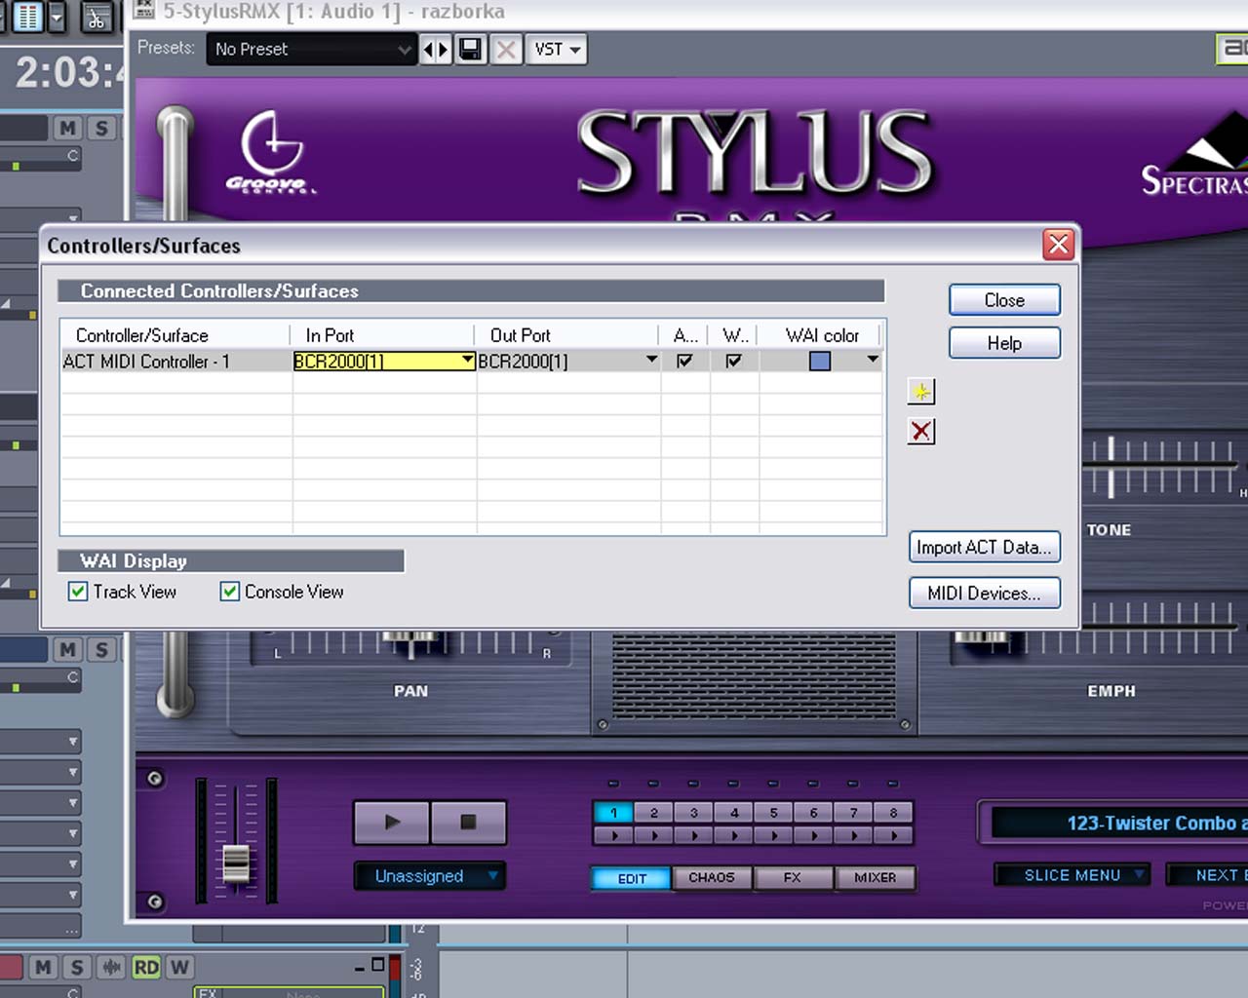1248x998 pixels.
Task: Click the play arrow beneath part 5
Action: (x=774, y=835)
